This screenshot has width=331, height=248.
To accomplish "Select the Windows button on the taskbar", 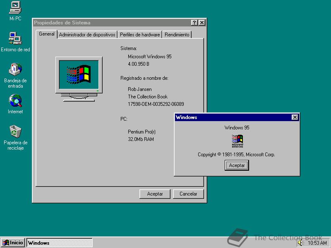I will pyautogui.click(x=59, y=243).
